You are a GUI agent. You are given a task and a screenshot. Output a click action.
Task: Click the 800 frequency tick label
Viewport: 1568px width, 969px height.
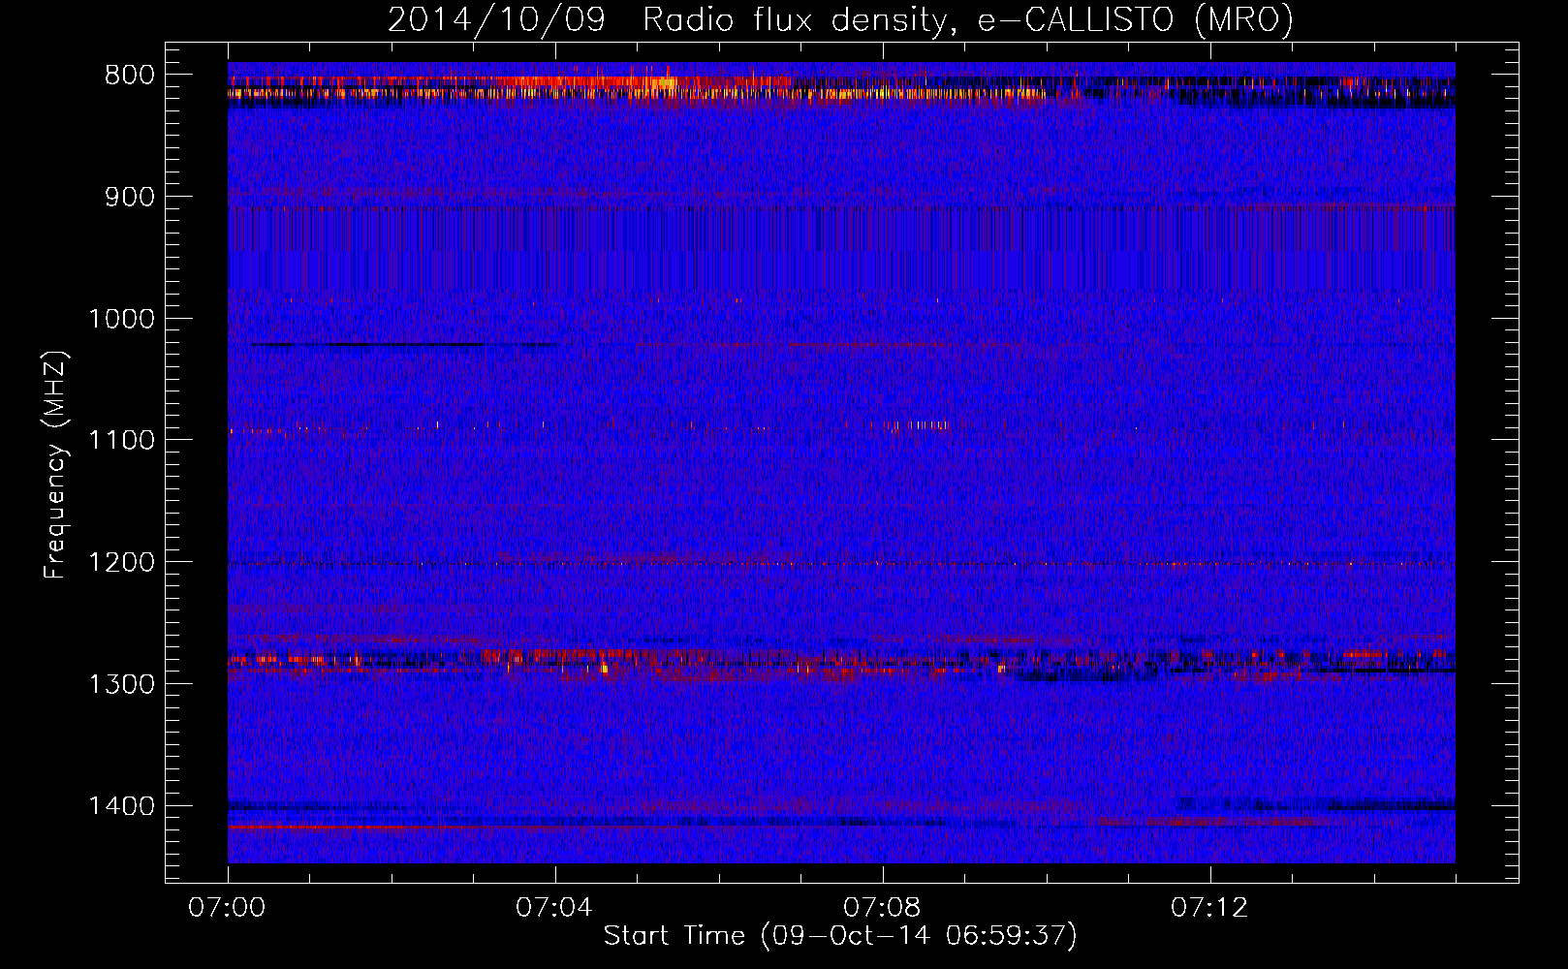[x=129, y=76]
